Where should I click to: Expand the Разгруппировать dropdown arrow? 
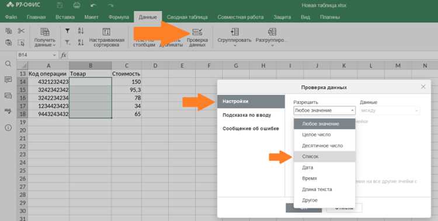(x=272, y=45)
